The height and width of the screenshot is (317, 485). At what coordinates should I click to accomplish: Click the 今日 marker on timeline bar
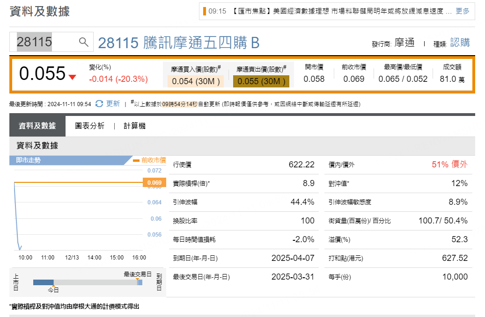53,283
